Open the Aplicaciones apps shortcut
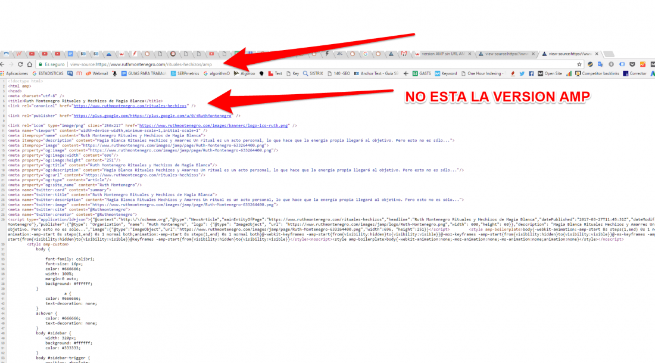655x363 pixels. (14, 73)
